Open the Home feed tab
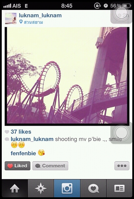The width and height of the screenshot is (134, 199). [x=15, y=189]
